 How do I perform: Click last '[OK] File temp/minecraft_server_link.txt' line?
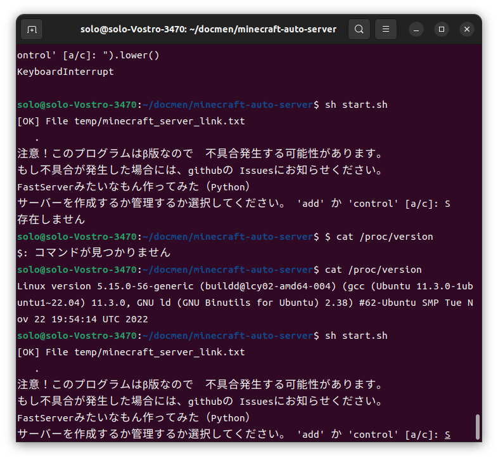tap(131, 352)
